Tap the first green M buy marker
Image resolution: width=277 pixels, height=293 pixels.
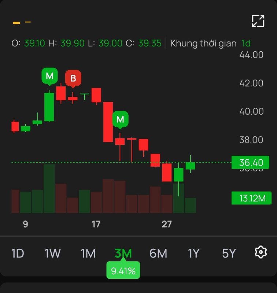pos(49,76)
